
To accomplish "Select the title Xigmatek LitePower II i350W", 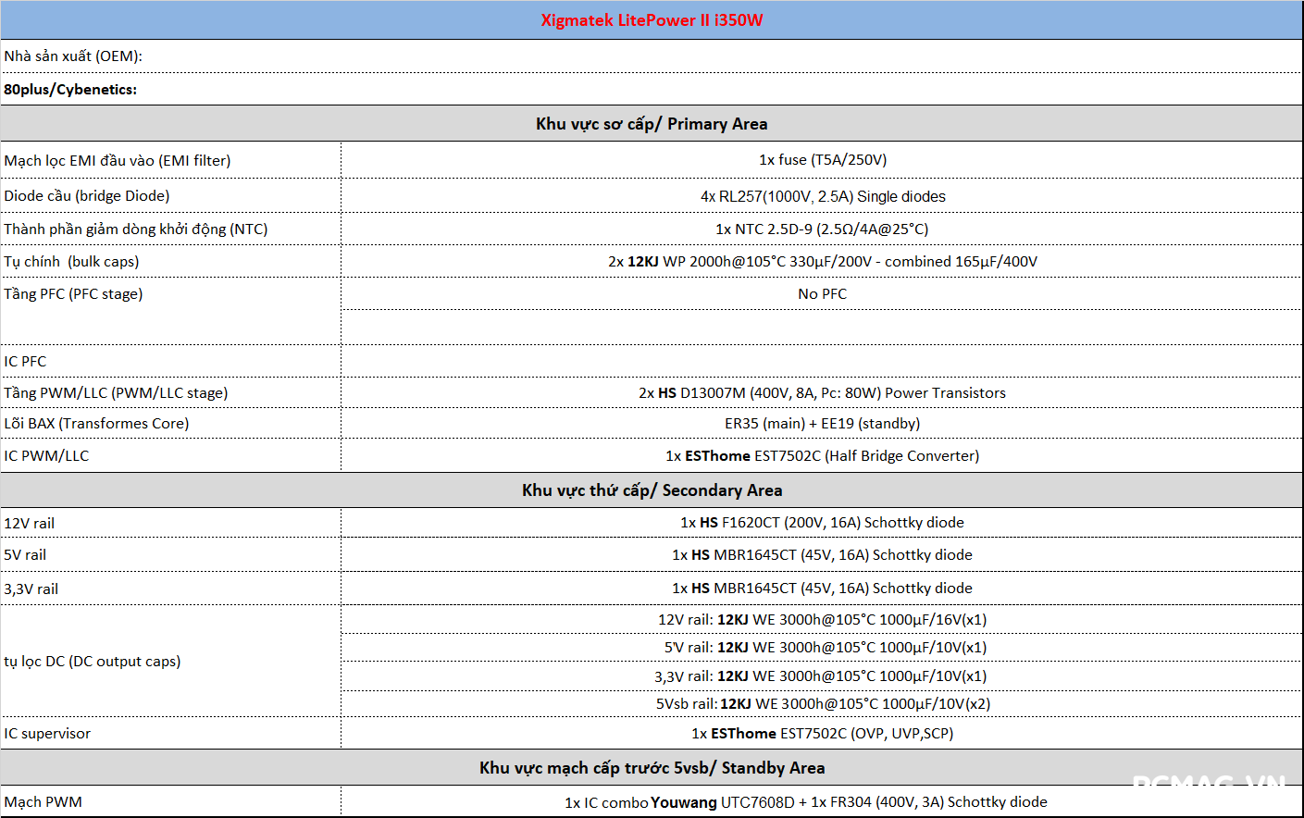I will pyautogui.click(x=652, y=20).
